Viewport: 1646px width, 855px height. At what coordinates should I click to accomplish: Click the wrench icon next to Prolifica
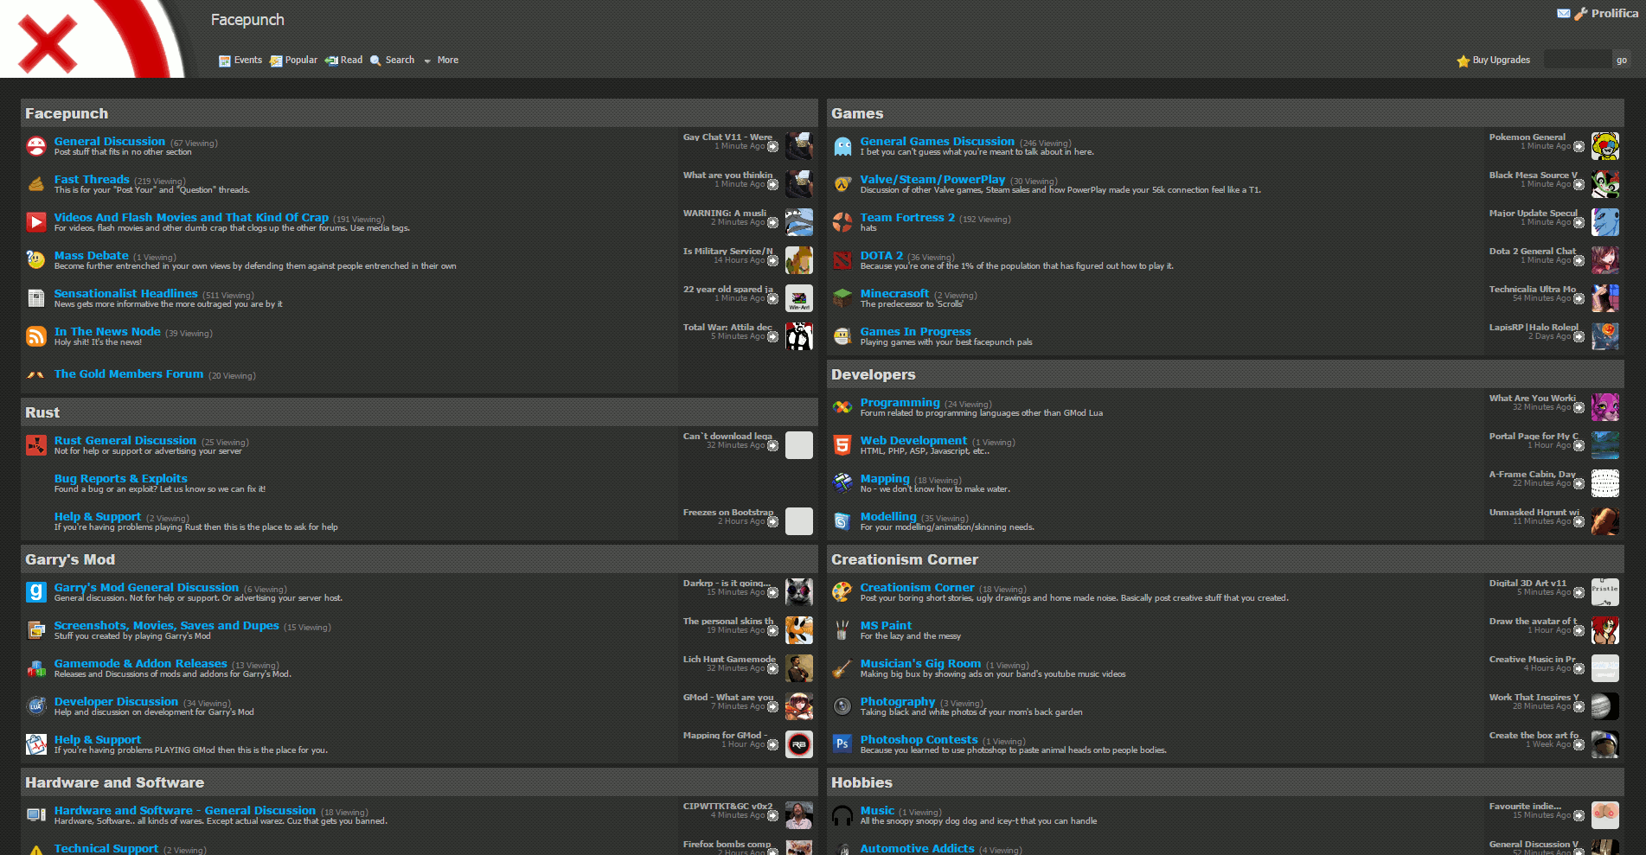pyautogui.click(x=1581, y=14)
